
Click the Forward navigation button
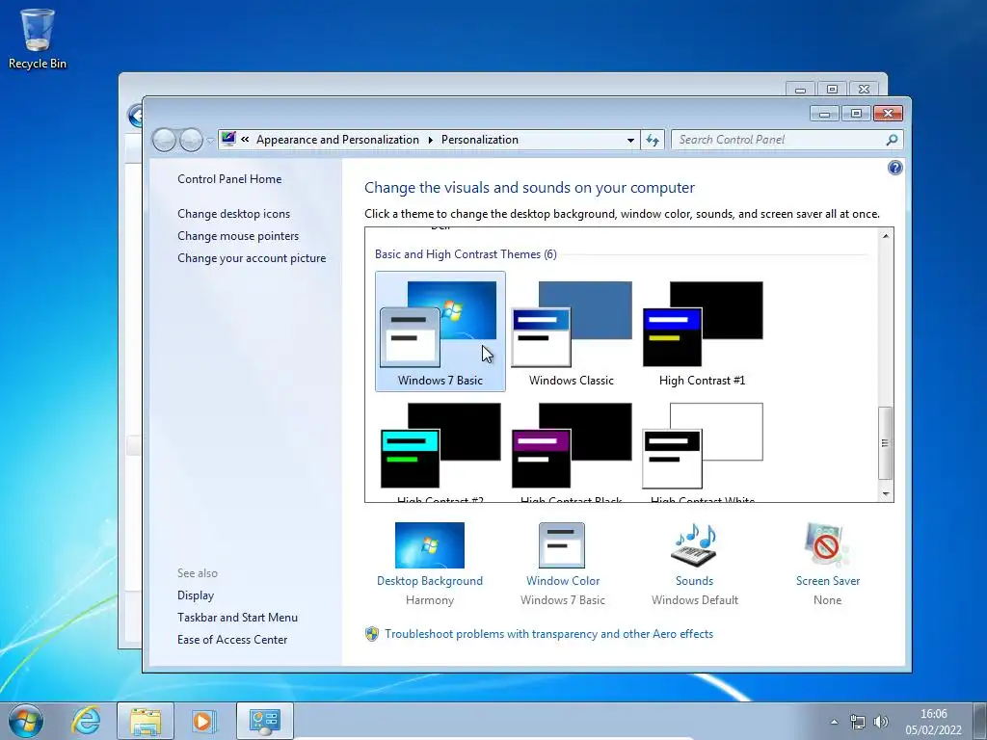point(191,140)
